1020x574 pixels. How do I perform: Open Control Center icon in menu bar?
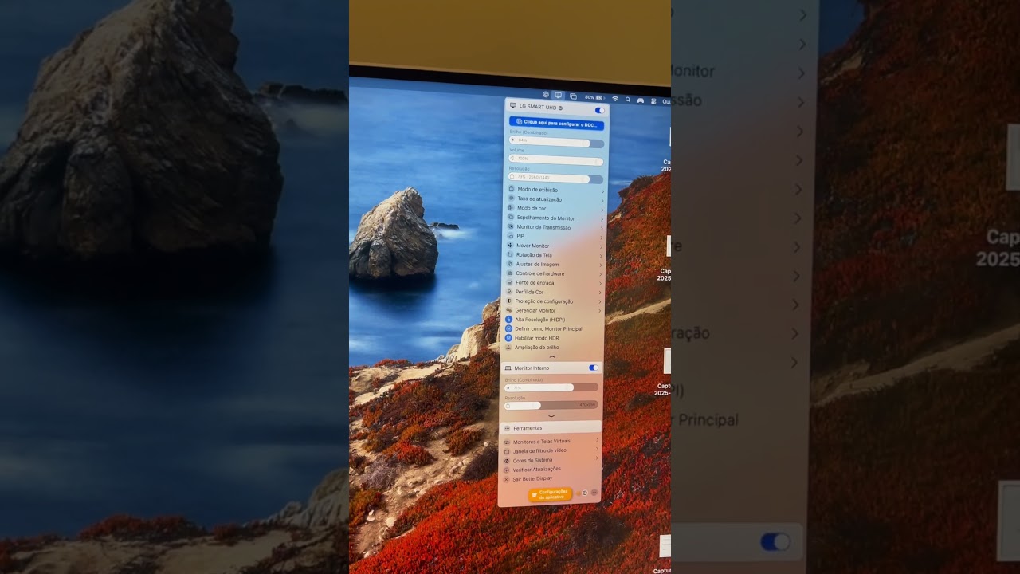tap(653, 101)
